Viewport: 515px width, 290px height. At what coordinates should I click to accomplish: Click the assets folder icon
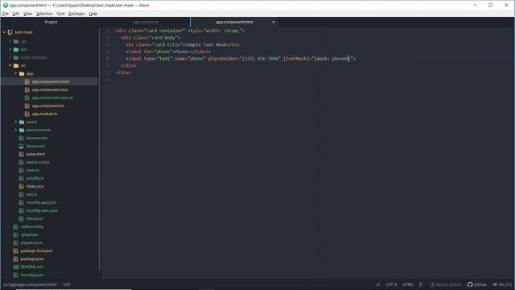22,122
